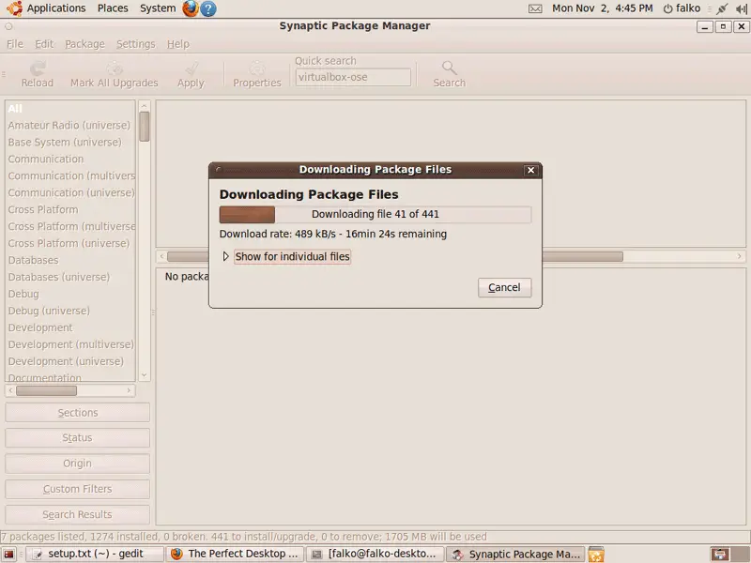
Task: Click the Custom Filters button
Action: coord(78,489)
